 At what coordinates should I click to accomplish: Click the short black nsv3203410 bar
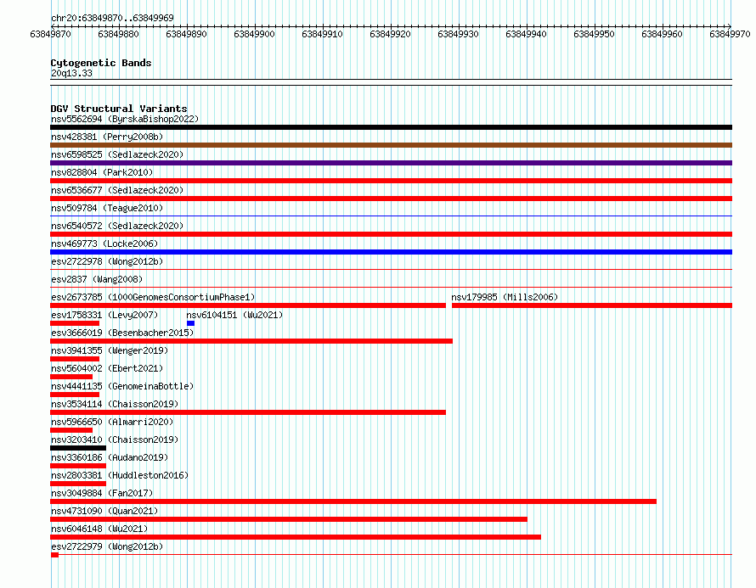pos(78,448)
